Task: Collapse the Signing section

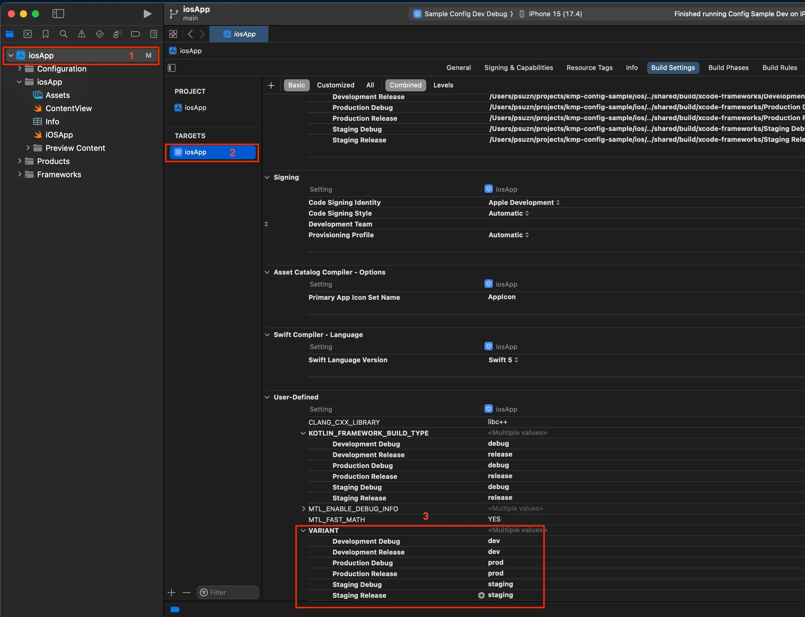Action: coord(267,178)
